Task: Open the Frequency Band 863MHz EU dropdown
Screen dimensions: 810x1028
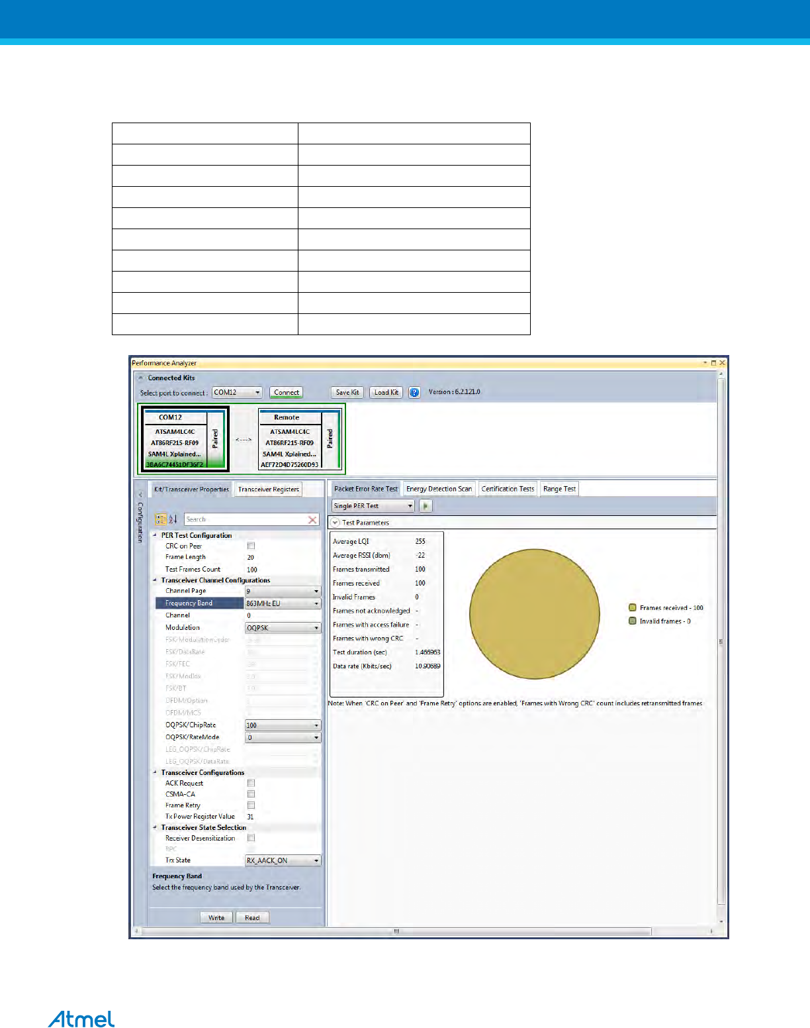Action: (316, 603)
